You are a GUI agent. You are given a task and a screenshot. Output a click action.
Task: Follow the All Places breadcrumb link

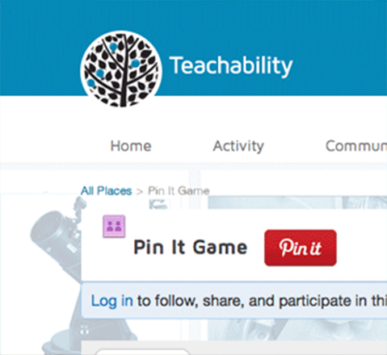click(107, 191)
